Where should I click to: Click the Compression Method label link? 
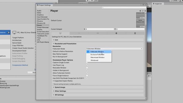pyautogui.click(x=20, y=65)
